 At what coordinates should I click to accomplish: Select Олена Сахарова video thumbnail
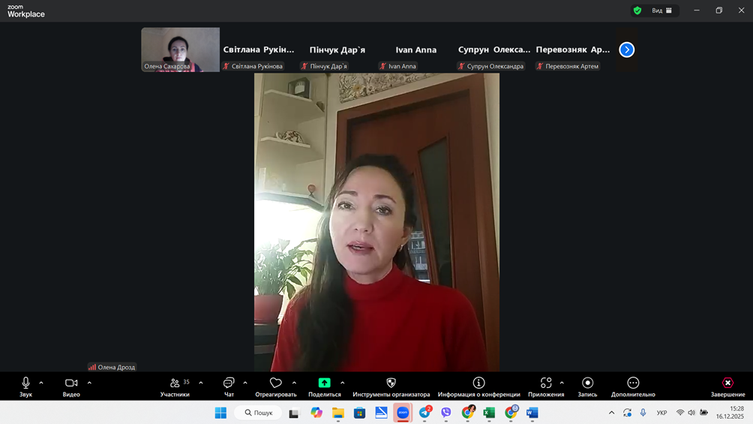pyautogui.click(x=180, y=49)
